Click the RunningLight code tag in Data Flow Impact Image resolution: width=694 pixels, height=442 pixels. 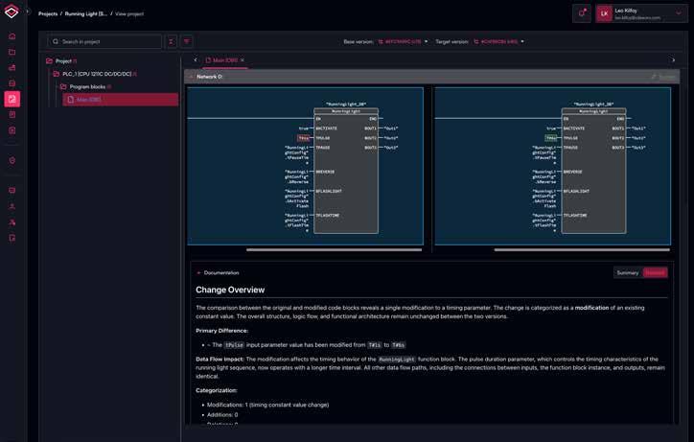[x=397, y=360]
